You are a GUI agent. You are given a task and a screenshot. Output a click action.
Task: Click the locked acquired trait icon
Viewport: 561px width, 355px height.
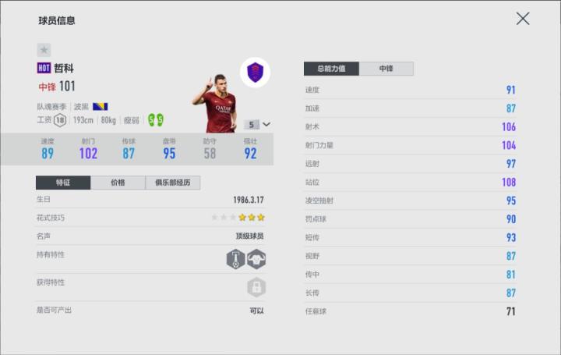point(256,287)
